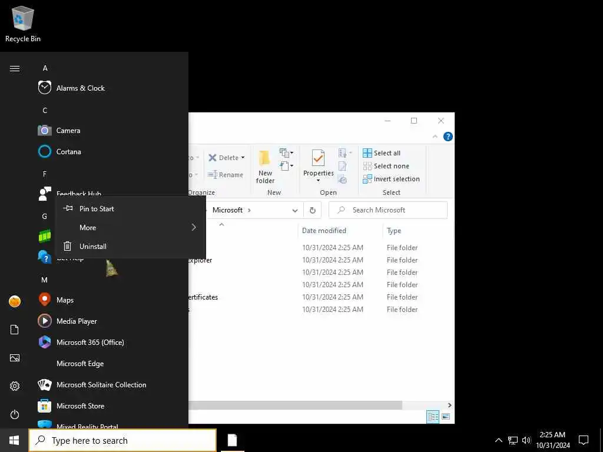The image size is (603, 452).
Task: Click Select none in the ribbon
Action: pos(386,166)
